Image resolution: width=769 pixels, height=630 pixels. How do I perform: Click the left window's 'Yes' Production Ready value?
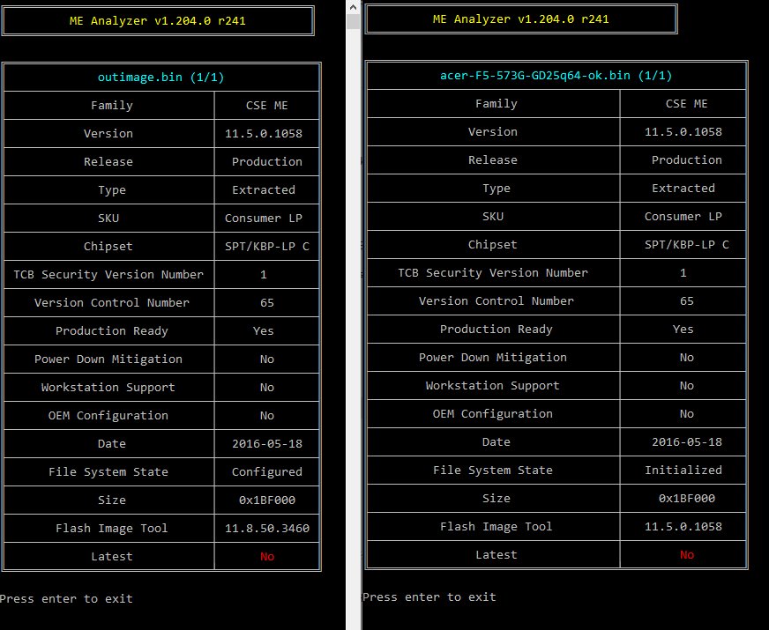coord(264,331)
